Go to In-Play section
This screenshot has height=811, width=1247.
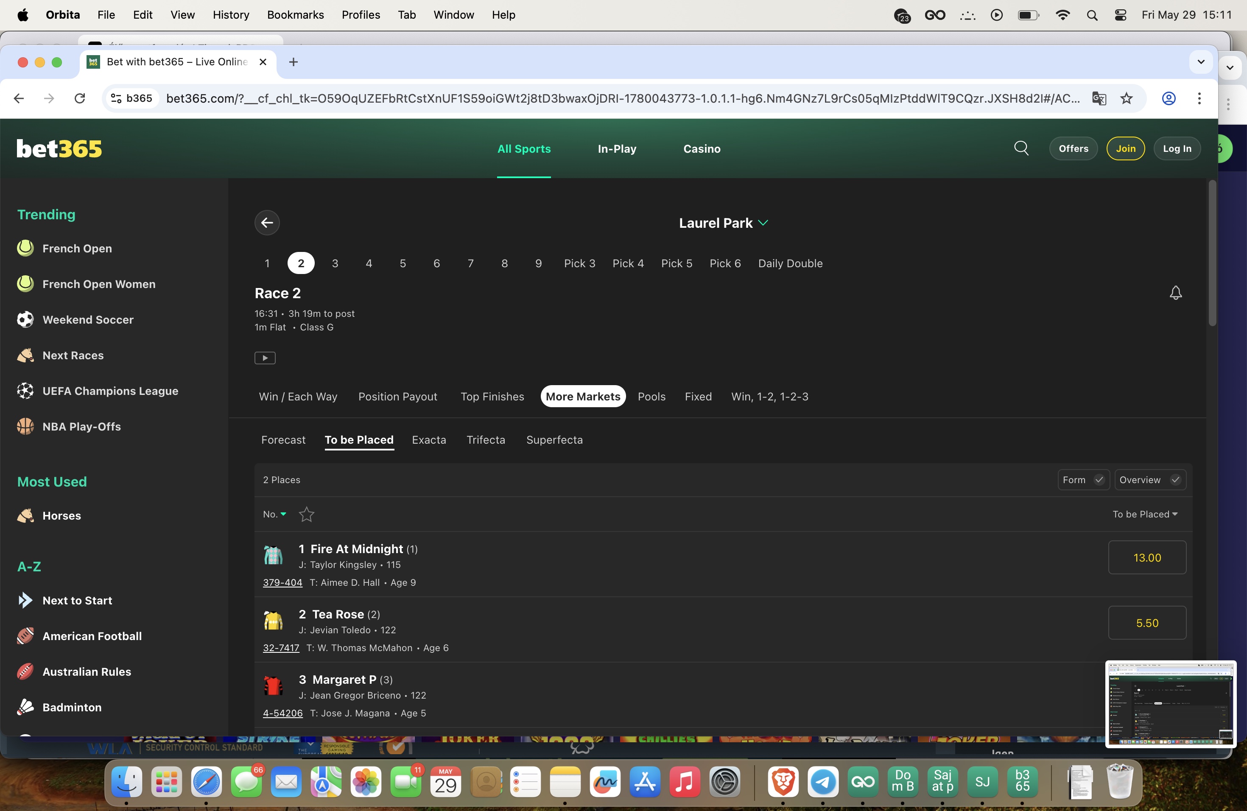[617, 149]
